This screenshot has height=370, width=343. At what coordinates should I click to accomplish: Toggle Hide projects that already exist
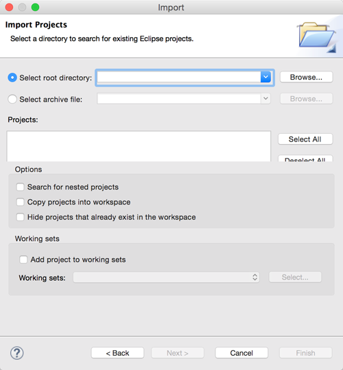(20, 217)
